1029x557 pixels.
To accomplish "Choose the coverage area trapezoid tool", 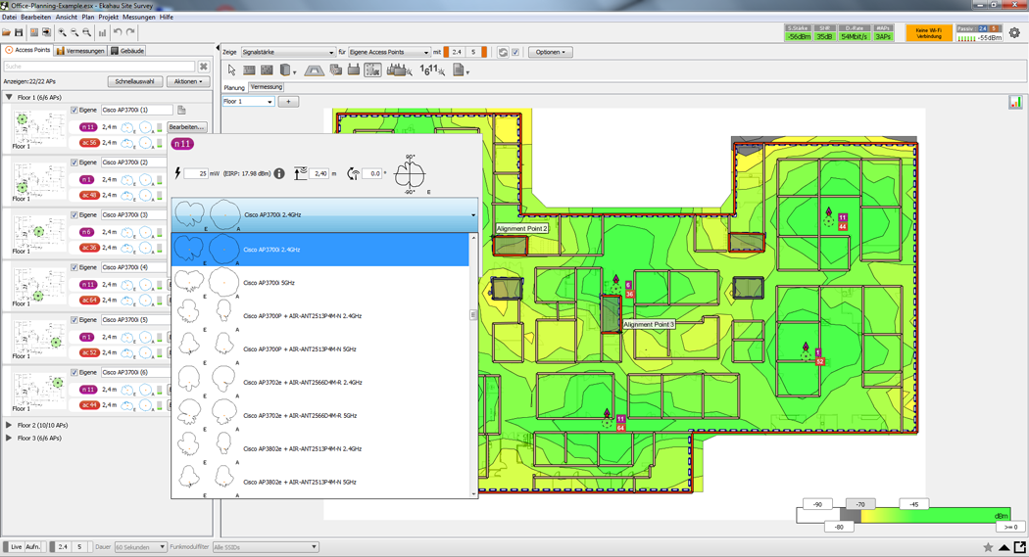I will 315,70.
